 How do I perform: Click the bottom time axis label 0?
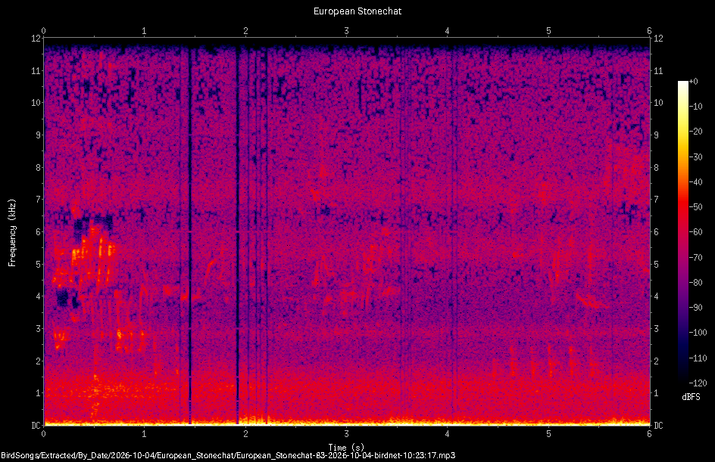(44, 434)
